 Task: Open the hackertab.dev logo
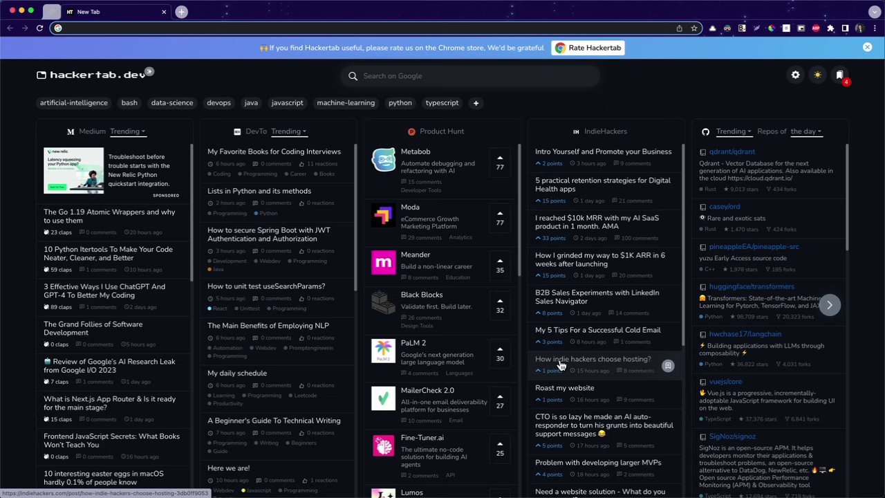pos(91,75)
